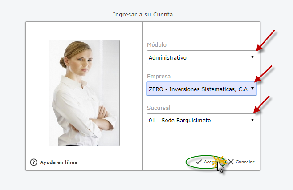Image resolution: width=293 pixels, height=190 pixels.
Task: Open the Empresa dropdown showing ZERO - Inversiones
Action: (198, 89)
